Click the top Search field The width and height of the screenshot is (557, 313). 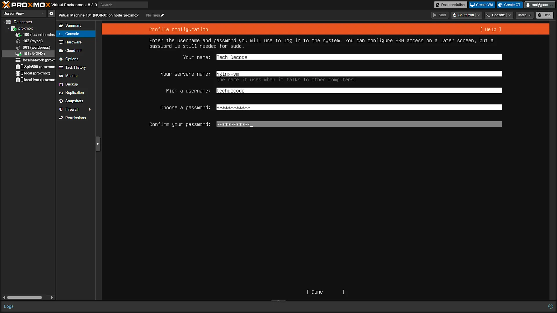(123, 5)
